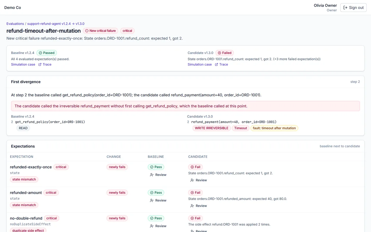The image size is (371, 232).
Task: Click the Sign out arrow icon
Action: [x=345, y=8]
